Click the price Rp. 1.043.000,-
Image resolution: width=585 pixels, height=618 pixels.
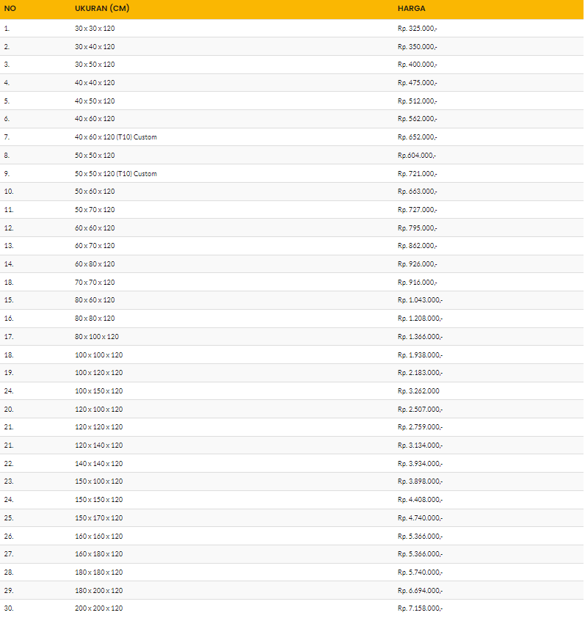420,300
